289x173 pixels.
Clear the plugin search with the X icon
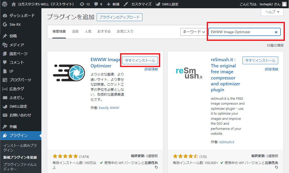(x=276, y=32)
